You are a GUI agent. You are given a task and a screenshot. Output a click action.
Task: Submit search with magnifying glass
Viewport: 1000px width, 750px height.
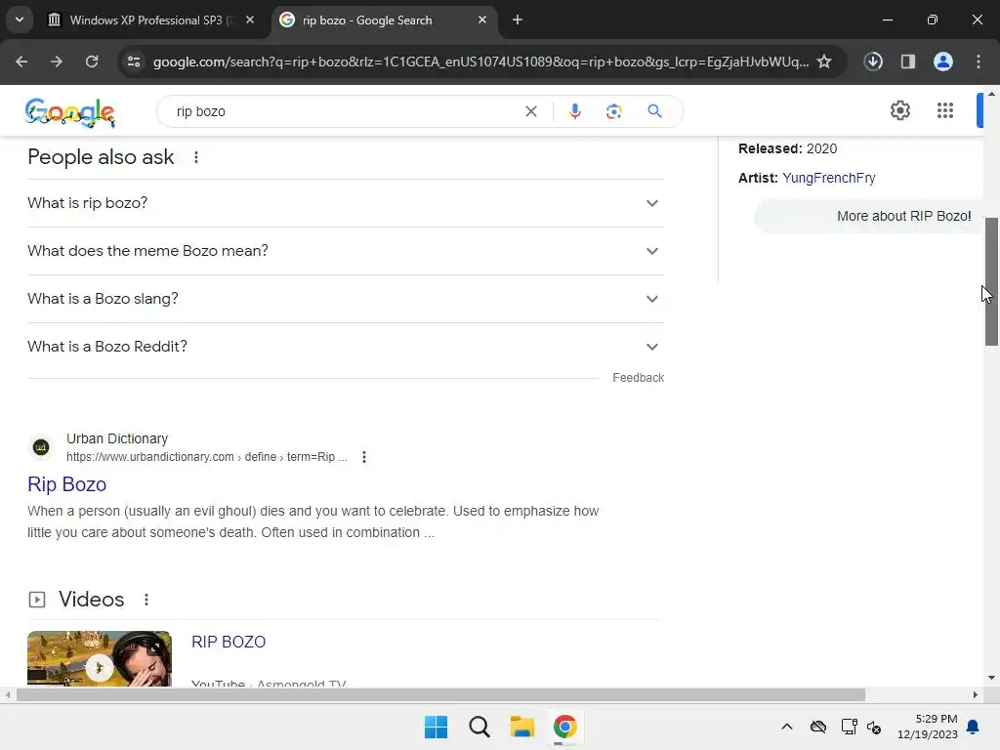tap(655, 111)
